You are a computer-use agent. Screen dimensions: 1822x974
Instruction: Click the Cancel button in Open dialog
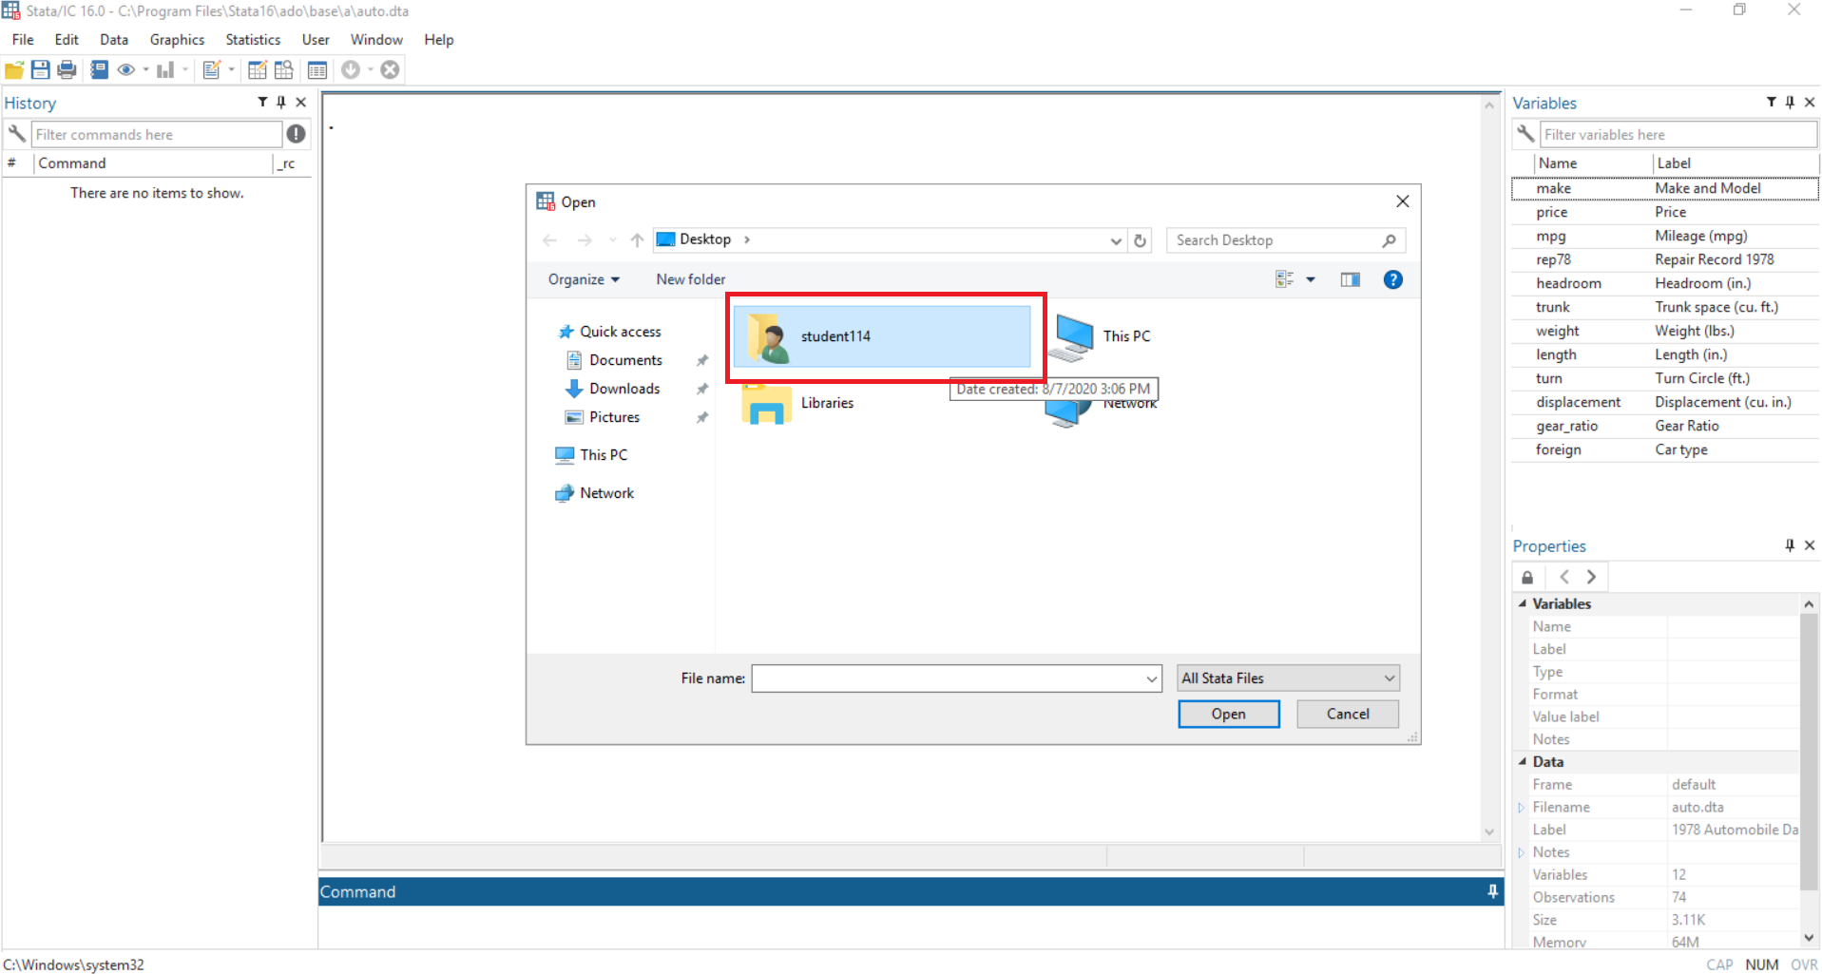point(1347,714)
